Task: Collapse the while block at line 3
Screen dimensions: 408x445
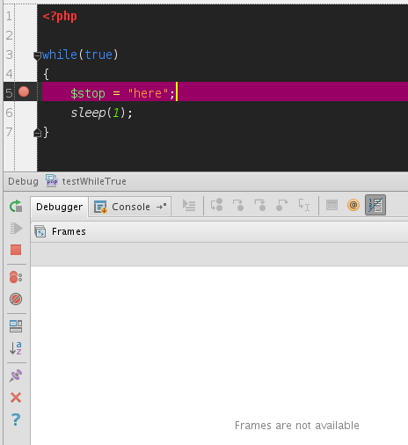Action: 37,55
